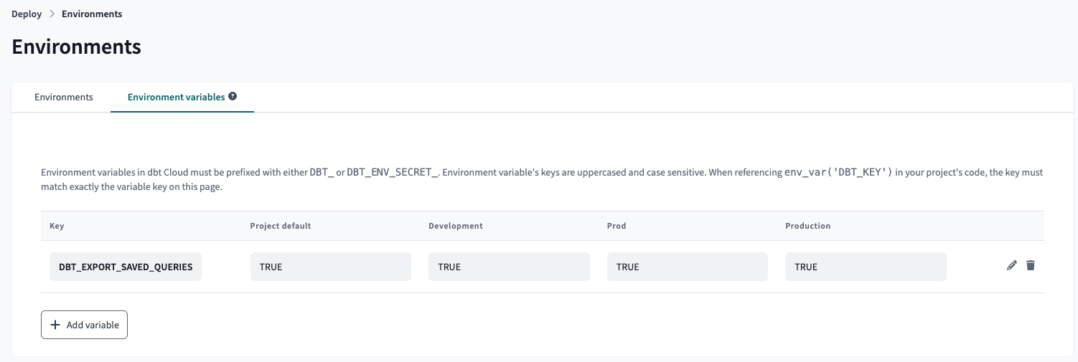1078x362 pixels.
Task: Click the Prod column header
Action: click(x=617, y=226)
